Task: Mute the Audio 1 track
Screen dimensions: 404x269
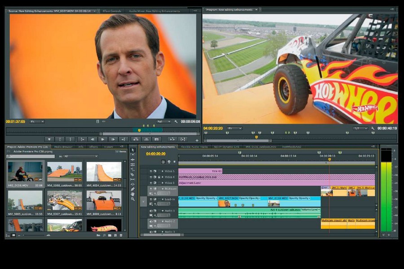Action: (x=151, y=212)
